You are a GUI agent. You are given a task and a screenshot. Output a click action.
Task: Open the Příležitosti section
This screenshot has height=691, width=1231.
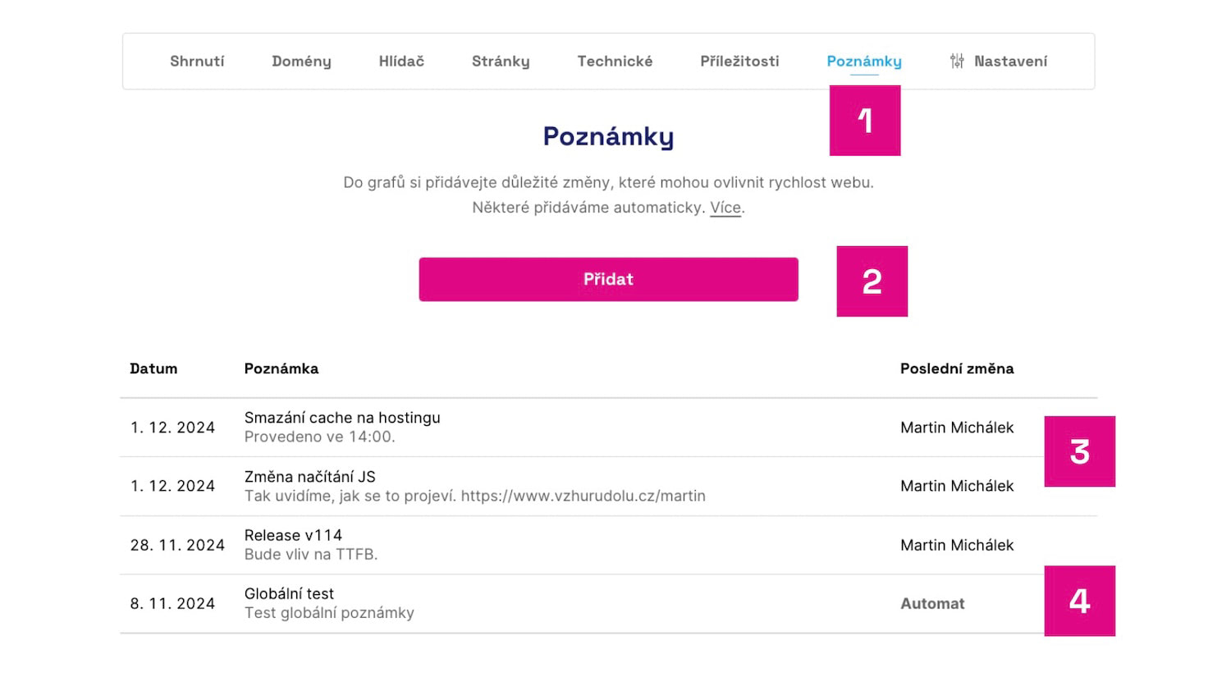tap(739, 61)
